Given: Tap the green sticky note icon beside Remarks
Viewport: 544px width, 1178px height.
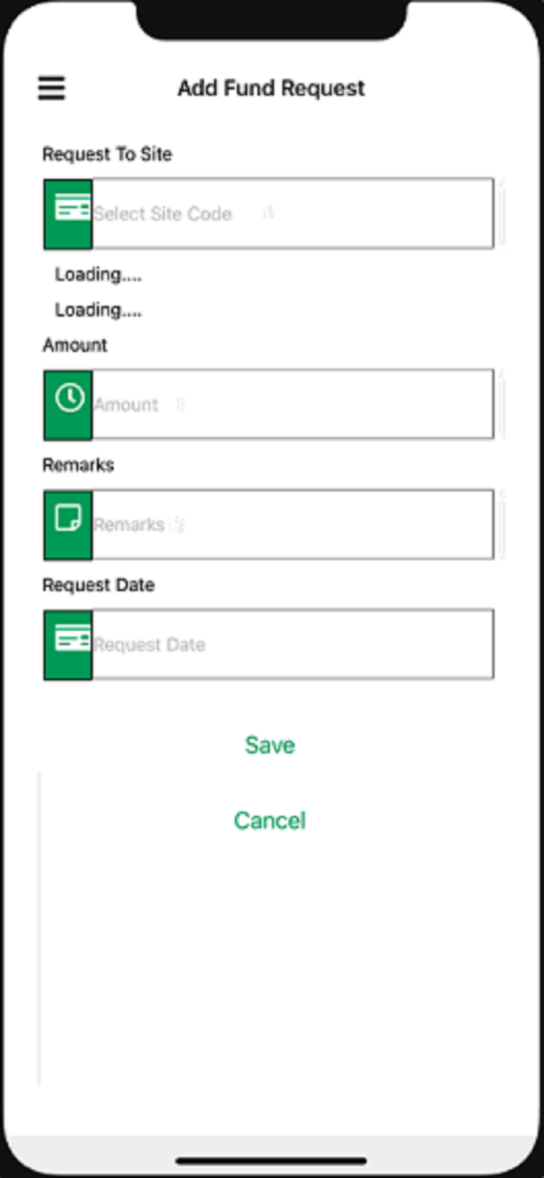Looking at the screenshot, I should click(68, 525).
